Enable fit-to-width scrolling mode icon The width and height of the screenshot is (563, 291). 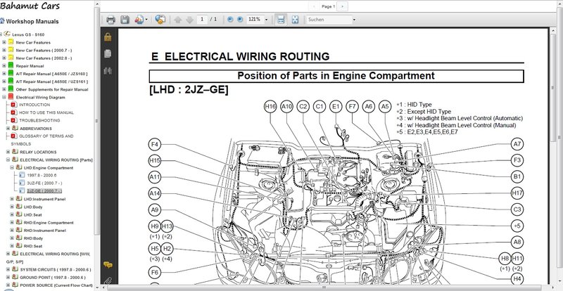(x=280, y=19)
